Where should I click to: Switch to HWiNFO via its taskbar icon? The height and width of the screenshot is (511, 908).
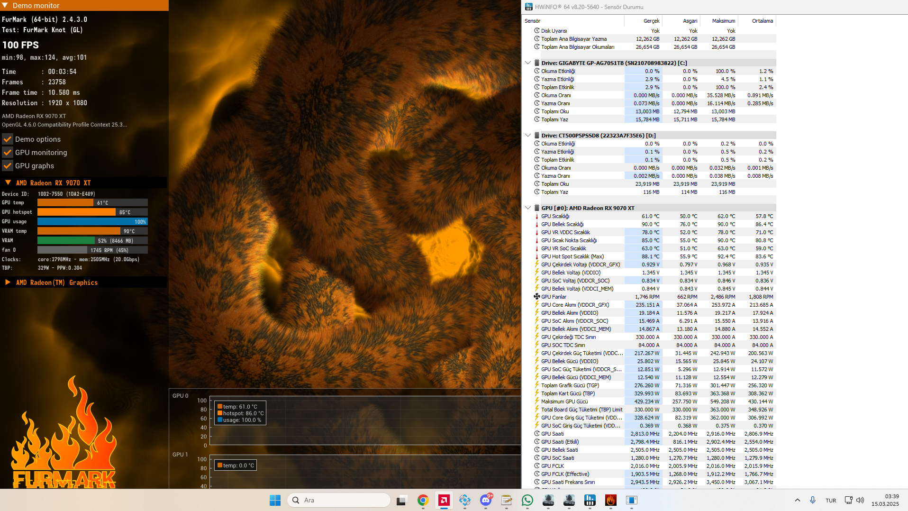(x=590, y=500)
